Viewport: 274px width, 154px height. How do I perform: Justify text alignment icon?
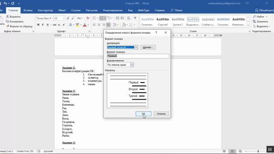(x=108, y=25)
